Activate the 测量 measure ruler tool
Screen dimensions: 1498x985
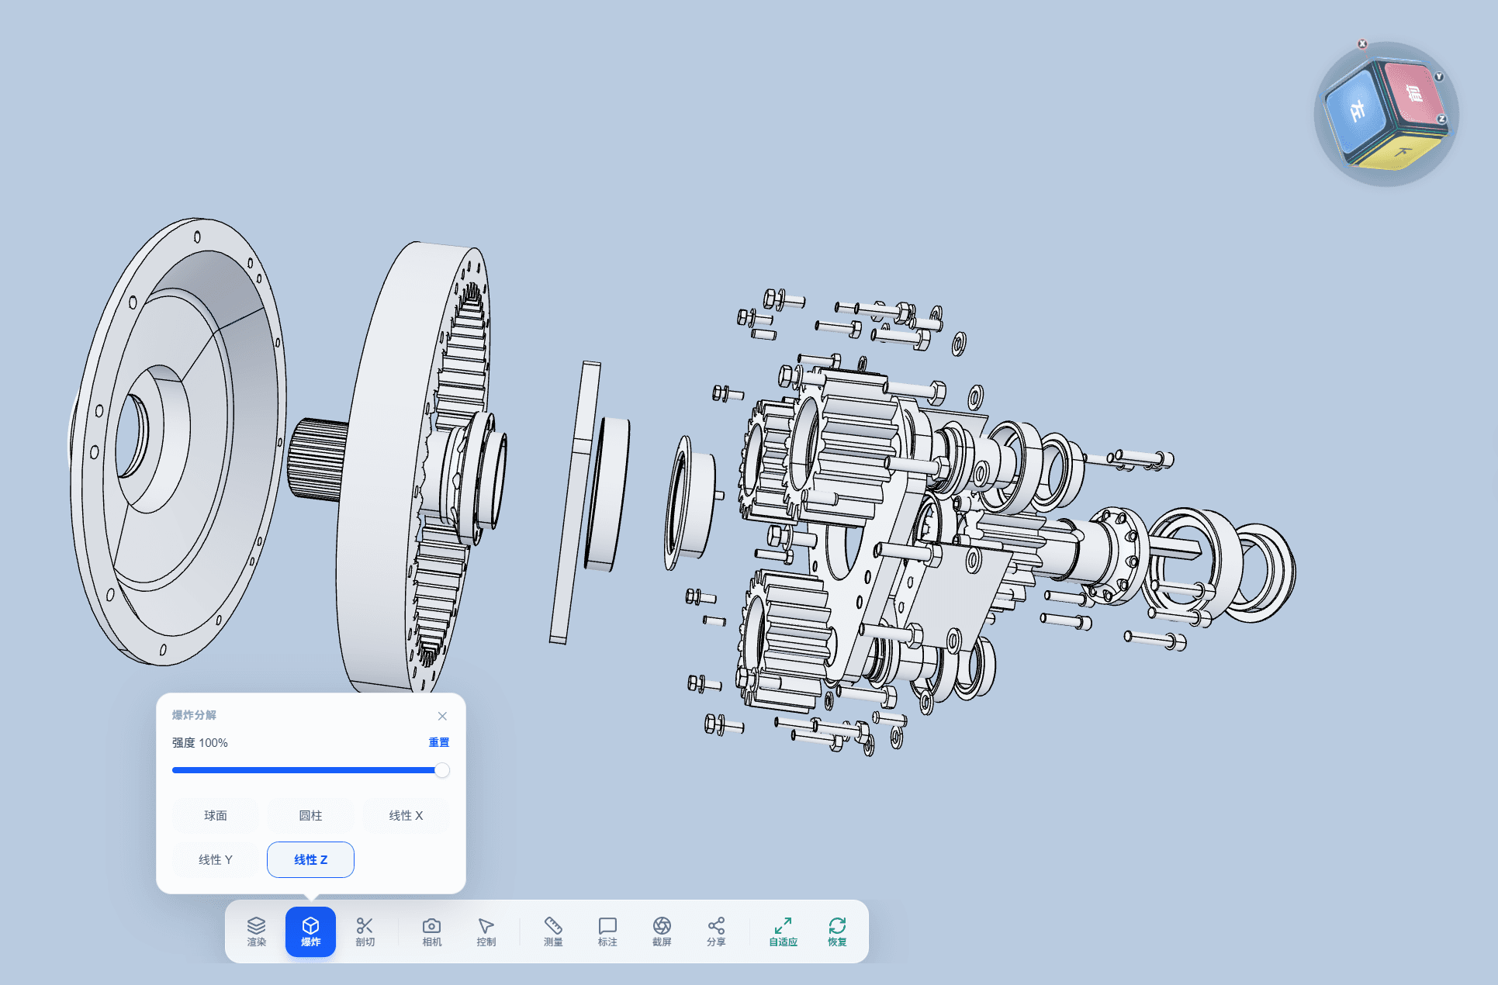(x=553, y=931)
